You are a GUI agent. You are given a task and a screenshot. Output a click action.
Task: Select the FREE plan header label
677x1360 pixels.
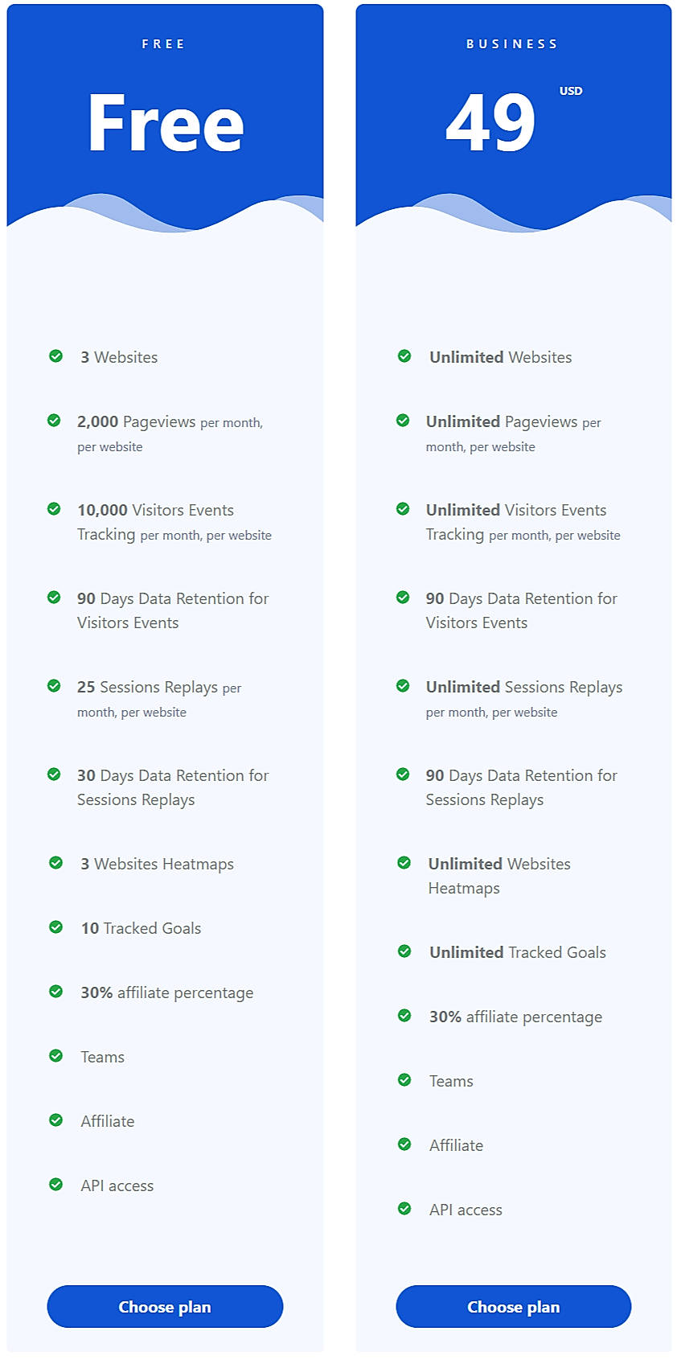click(164, 44)
